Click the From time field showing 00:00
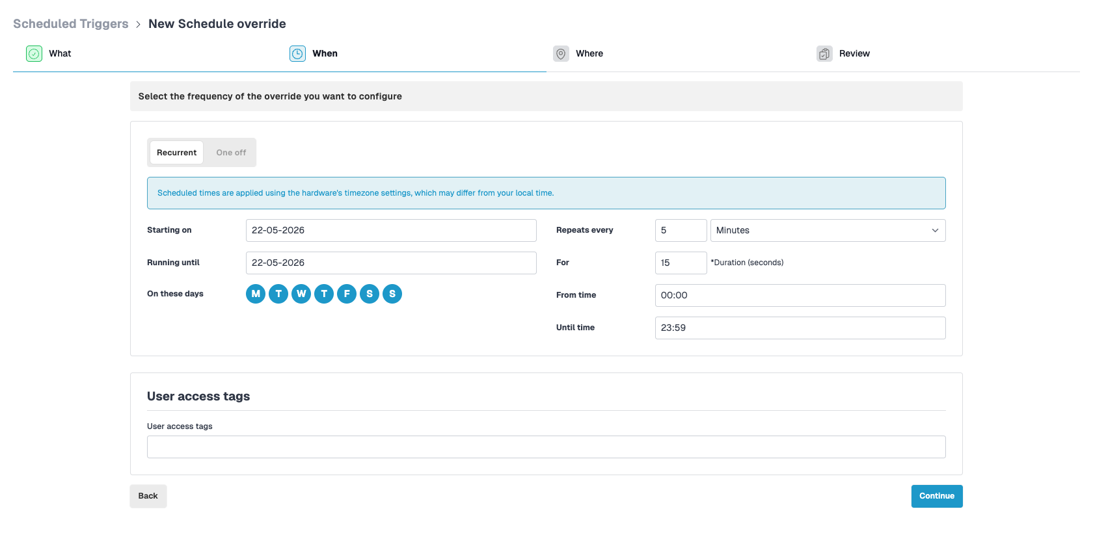This screenshot has height=535, width=1093. point(800,295)
